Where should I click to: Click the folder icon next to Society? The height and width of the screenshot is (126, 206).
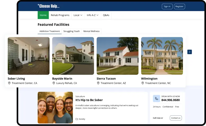[77, 119]
